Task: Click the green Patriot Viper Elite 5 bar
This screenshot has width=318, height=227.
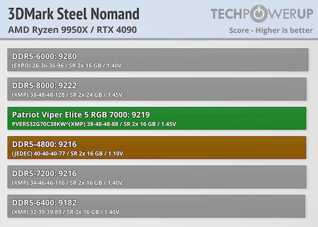Action: (157, 119)
